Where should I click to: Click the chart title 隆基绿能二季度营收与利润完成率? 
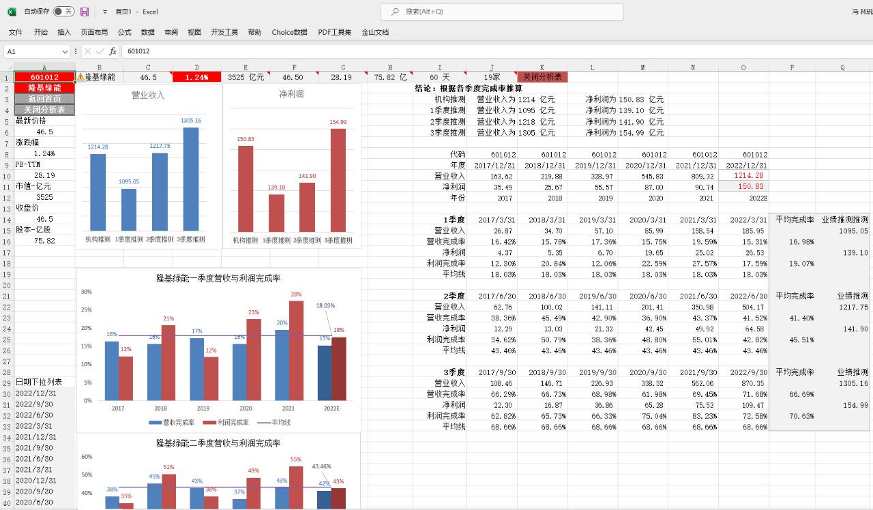click(218, 443)
